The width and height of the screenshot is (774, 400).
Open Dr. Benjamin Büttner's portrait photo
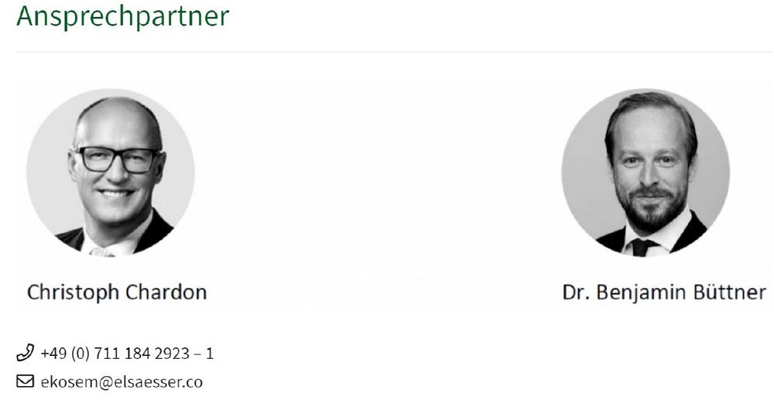click(x=645, y=173)
